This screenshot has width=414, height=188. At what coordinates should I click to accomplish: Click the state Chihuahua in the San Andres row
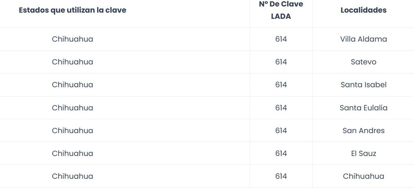pyautogui.click(x=72, y=131)
